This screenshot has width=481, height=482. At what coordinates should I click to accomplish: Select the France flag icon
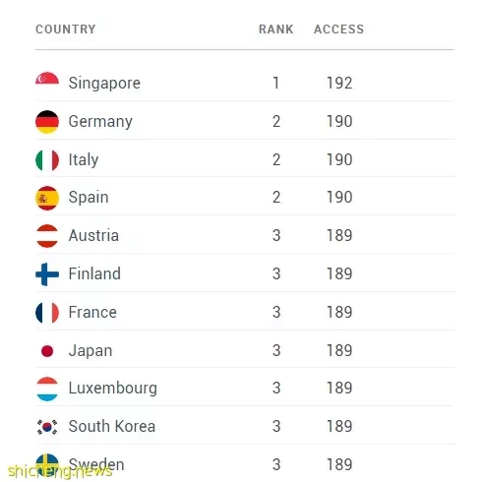(x=47, y=313)
